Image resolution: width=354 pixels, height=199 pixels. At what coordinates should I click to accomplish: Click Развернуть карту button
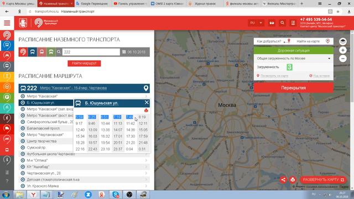323,180
